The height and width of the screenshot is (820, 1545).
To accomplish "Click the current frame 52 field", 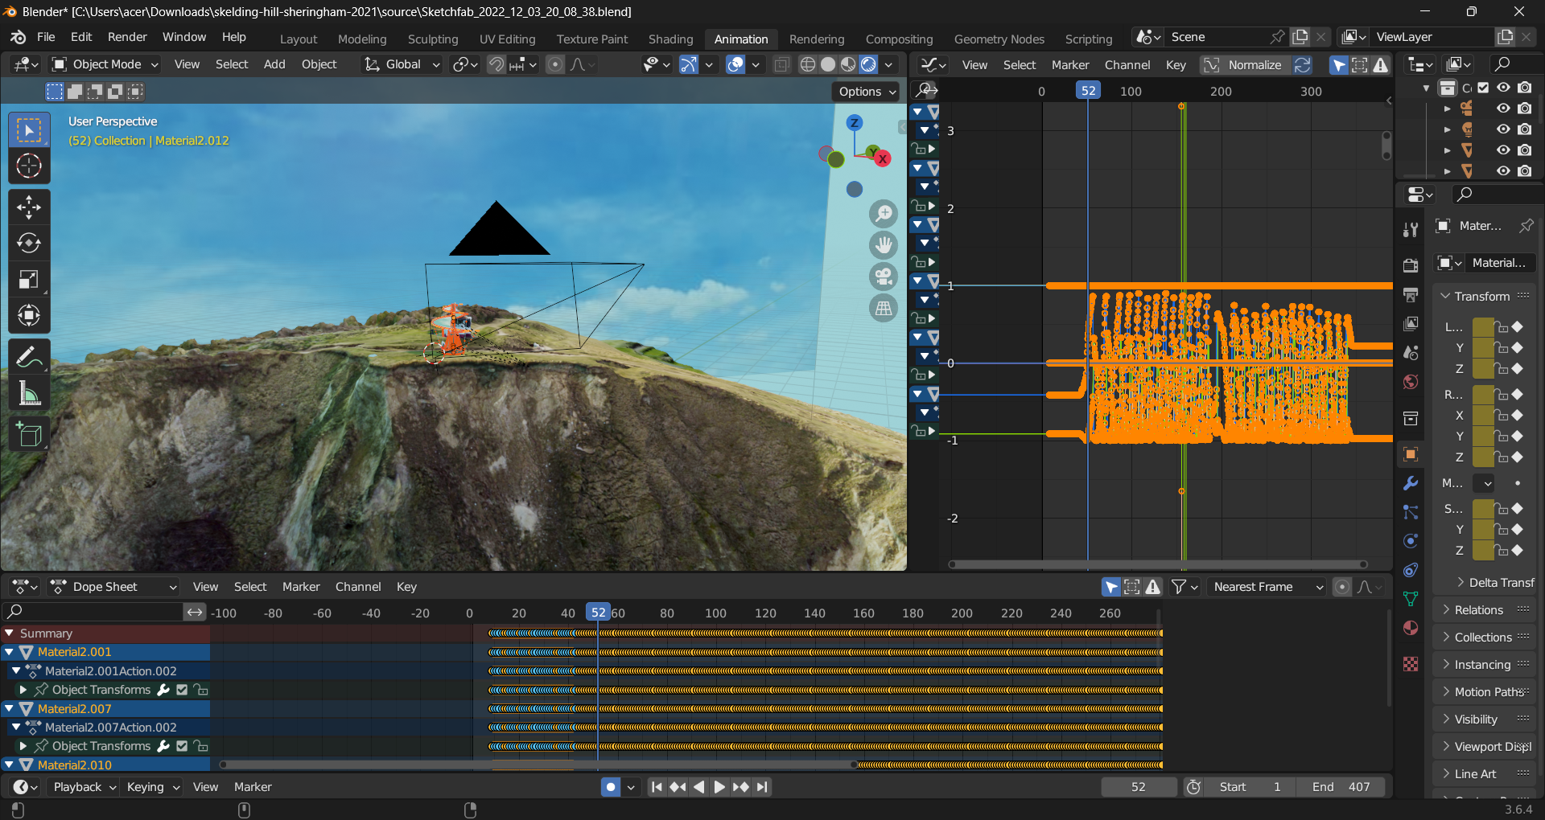I will (x=1138, y=787).
